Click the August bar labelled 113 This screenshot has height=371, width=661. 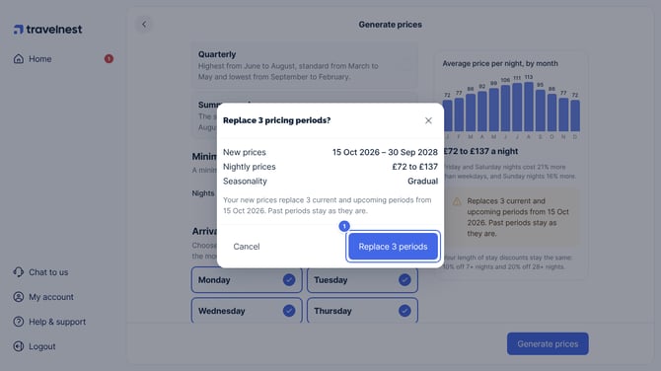pyautogui.click(x=529, y=107)
